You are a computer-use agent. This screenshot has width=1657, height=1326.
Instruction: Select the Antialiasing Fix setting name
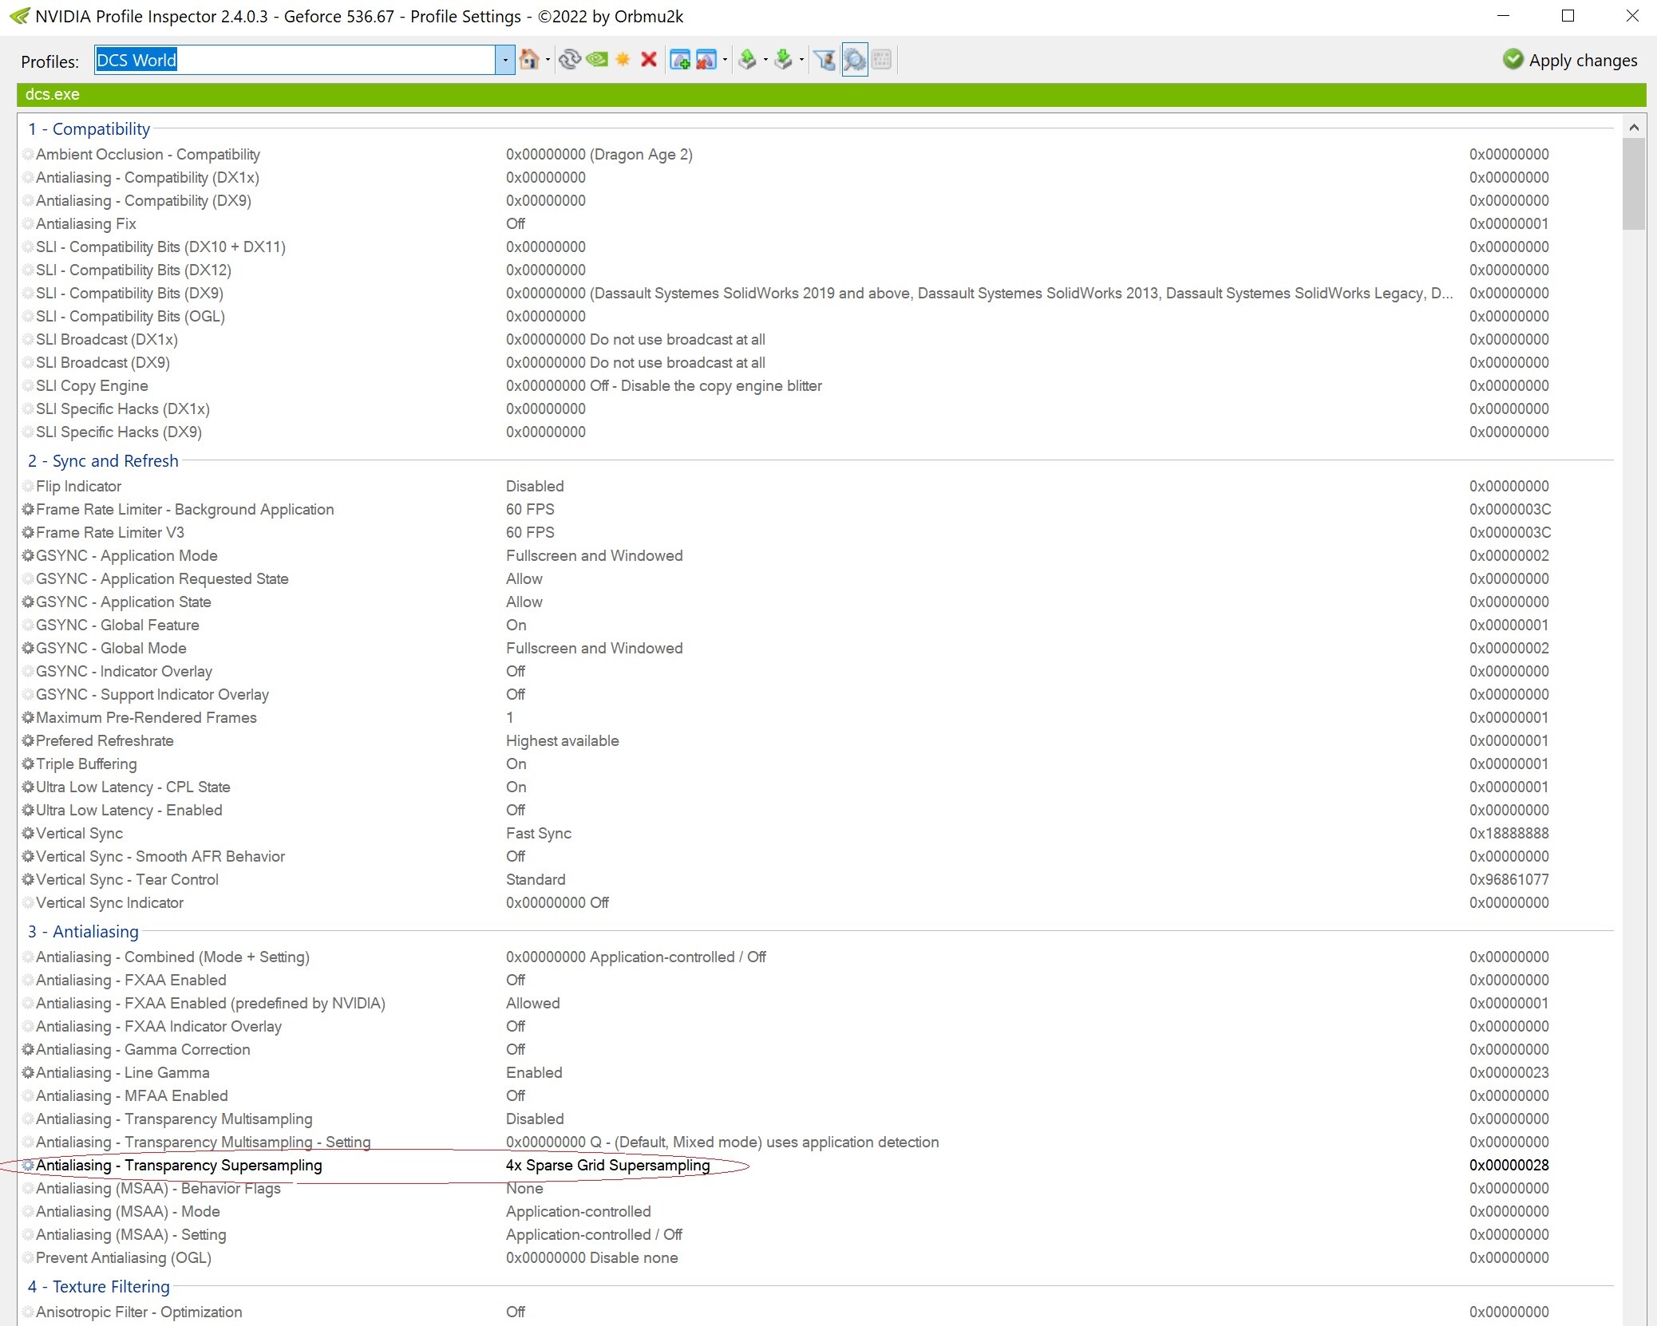[86, 223]
